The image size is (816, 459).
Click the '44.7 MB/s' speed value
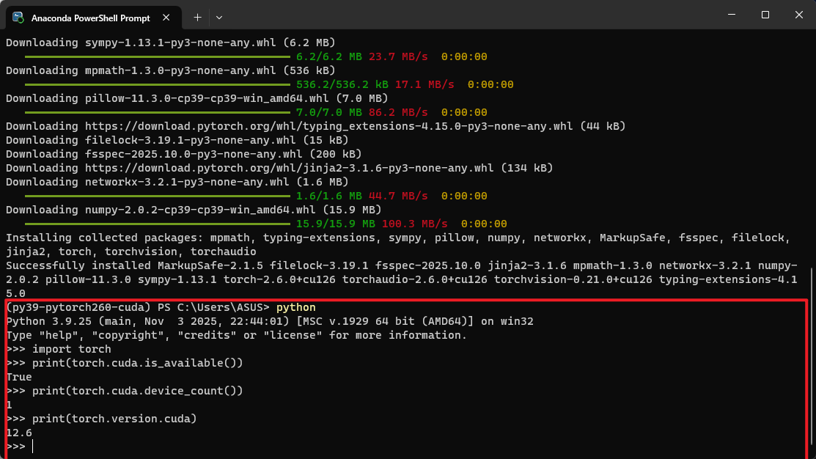point(398,197)
